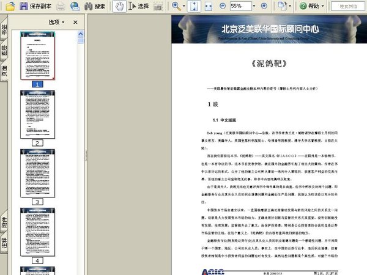367x275 pixels.
Task: Click the 55% zoom level field
Action: point(240,6)
